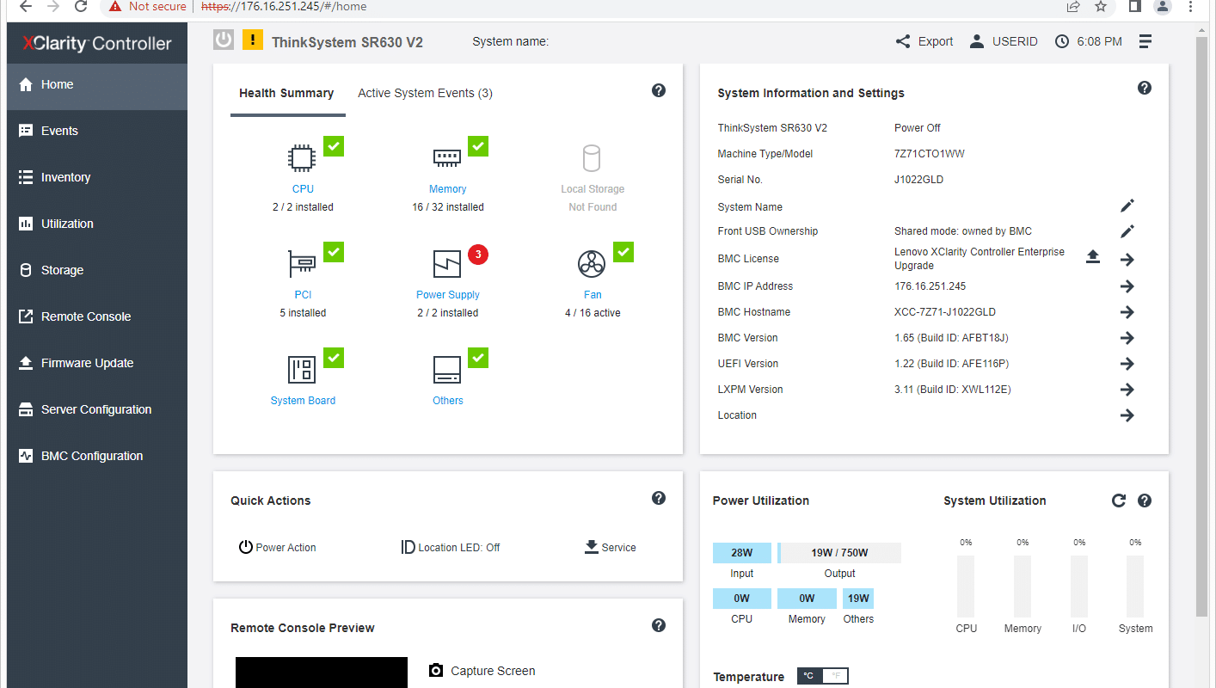Screen dimensions: 1216x688
Task: Click the Fan health icon
Action: click(x=592, y=263)
